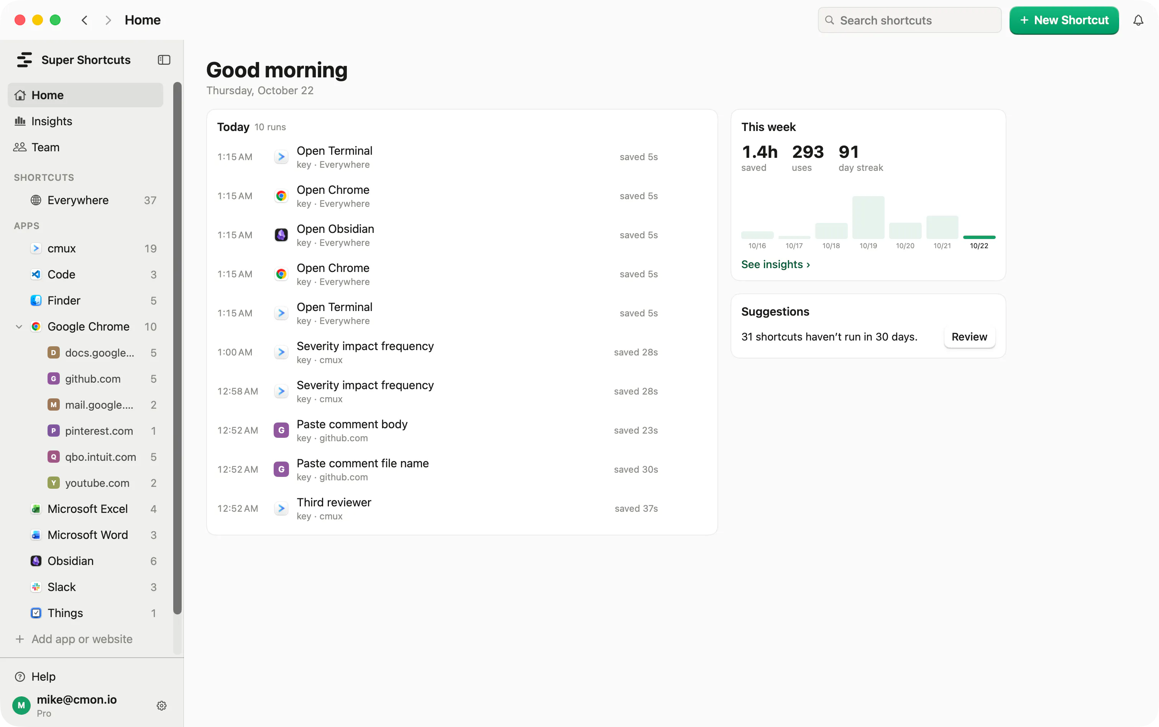The height and width of the screenshot is (727, 1159).
Task: Select the Code app row in the sidebar
Action: click(x=85, y=275)
